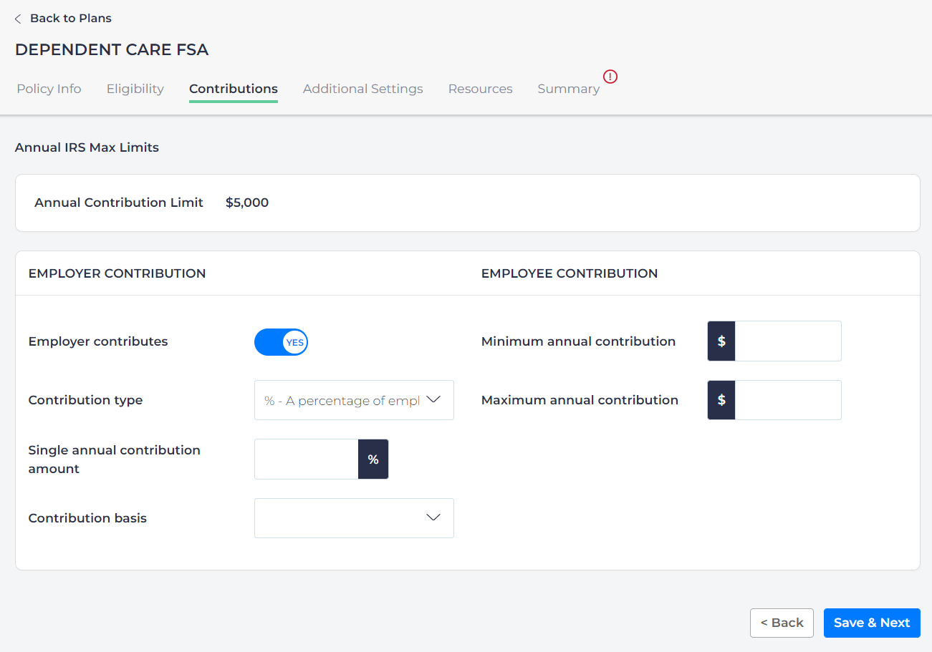Click the back chevron arrow icon

pyautogui.click(x=18, y=19)
